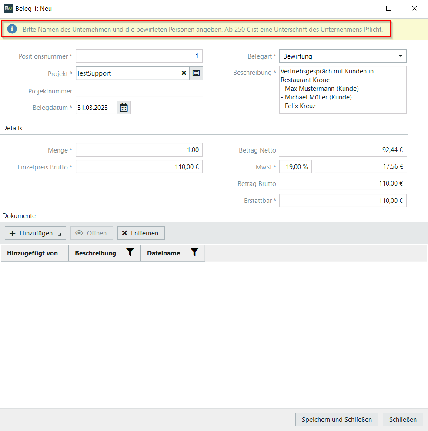Expand the Belegart dropdown
The image size is (428, 431).
click(400, 56)
